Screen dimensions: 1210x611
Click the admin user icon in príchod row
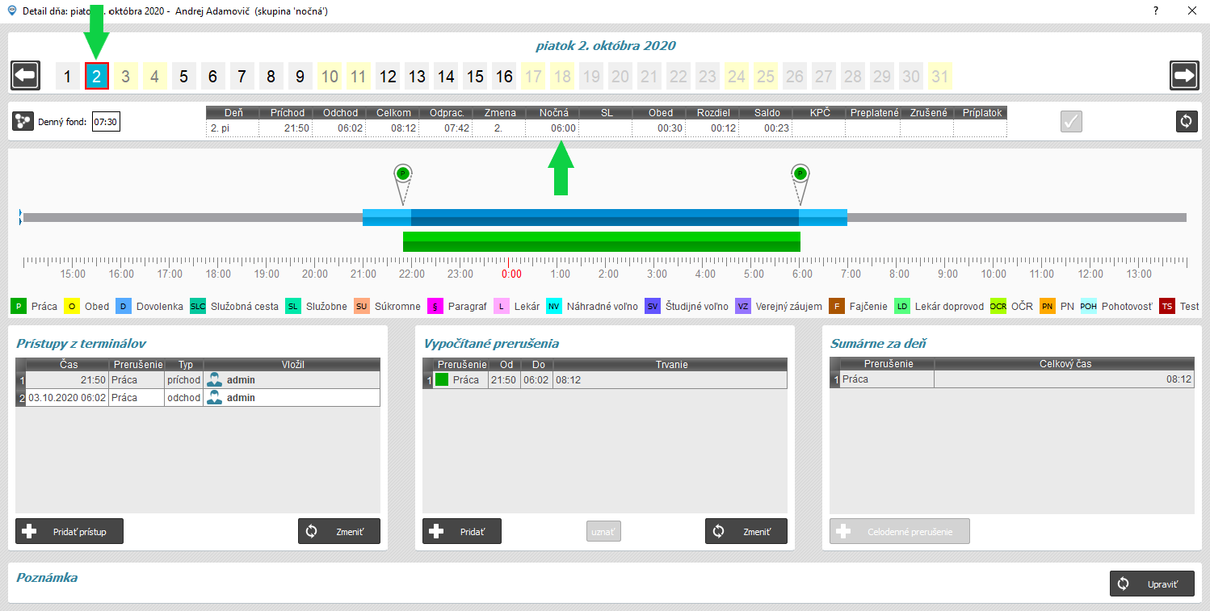pyautogui.click(x=214, y=379)
